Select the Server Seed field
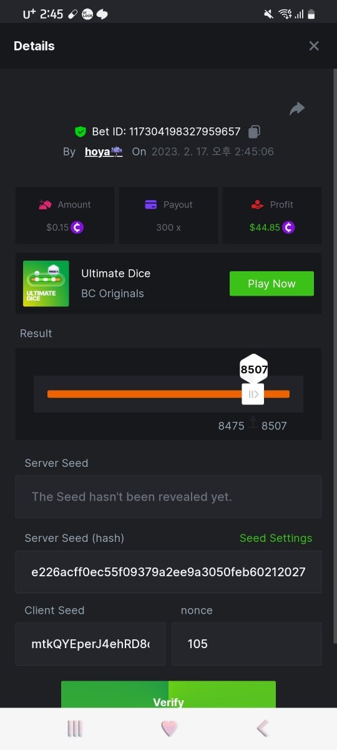 pyautogui.click(x=168, y=497)
